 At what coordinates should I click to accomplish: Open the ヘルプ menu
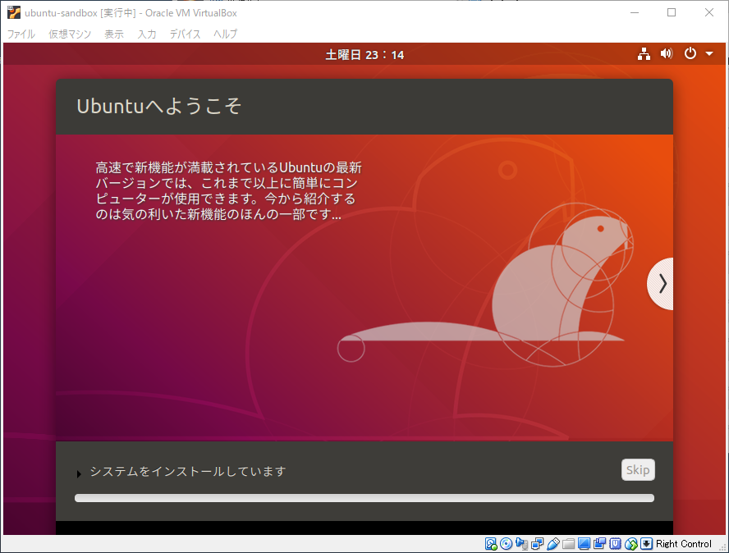click(226, 34)
